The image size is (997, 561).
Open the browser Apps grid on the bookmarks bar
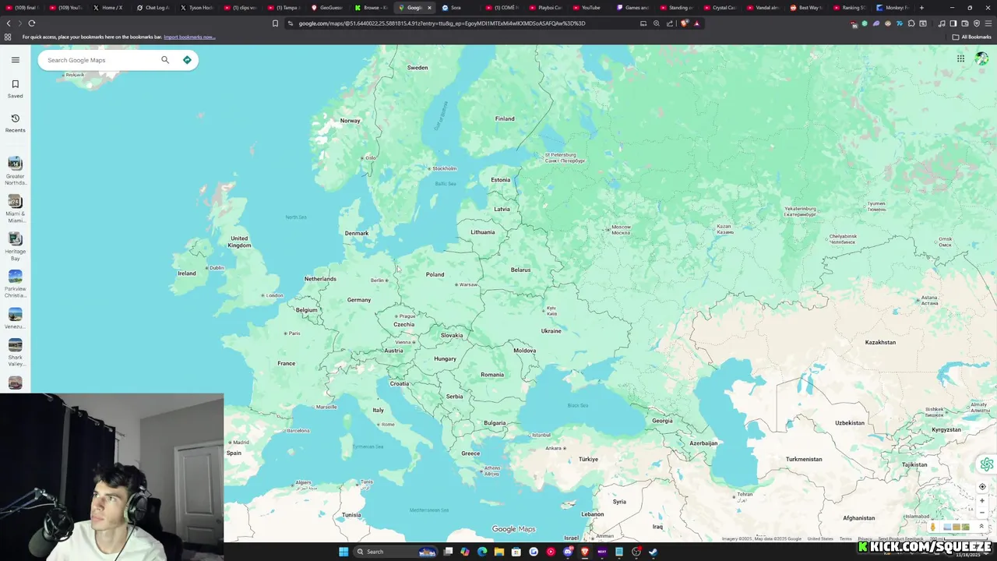pyautogui.click(x=8, y=37)
